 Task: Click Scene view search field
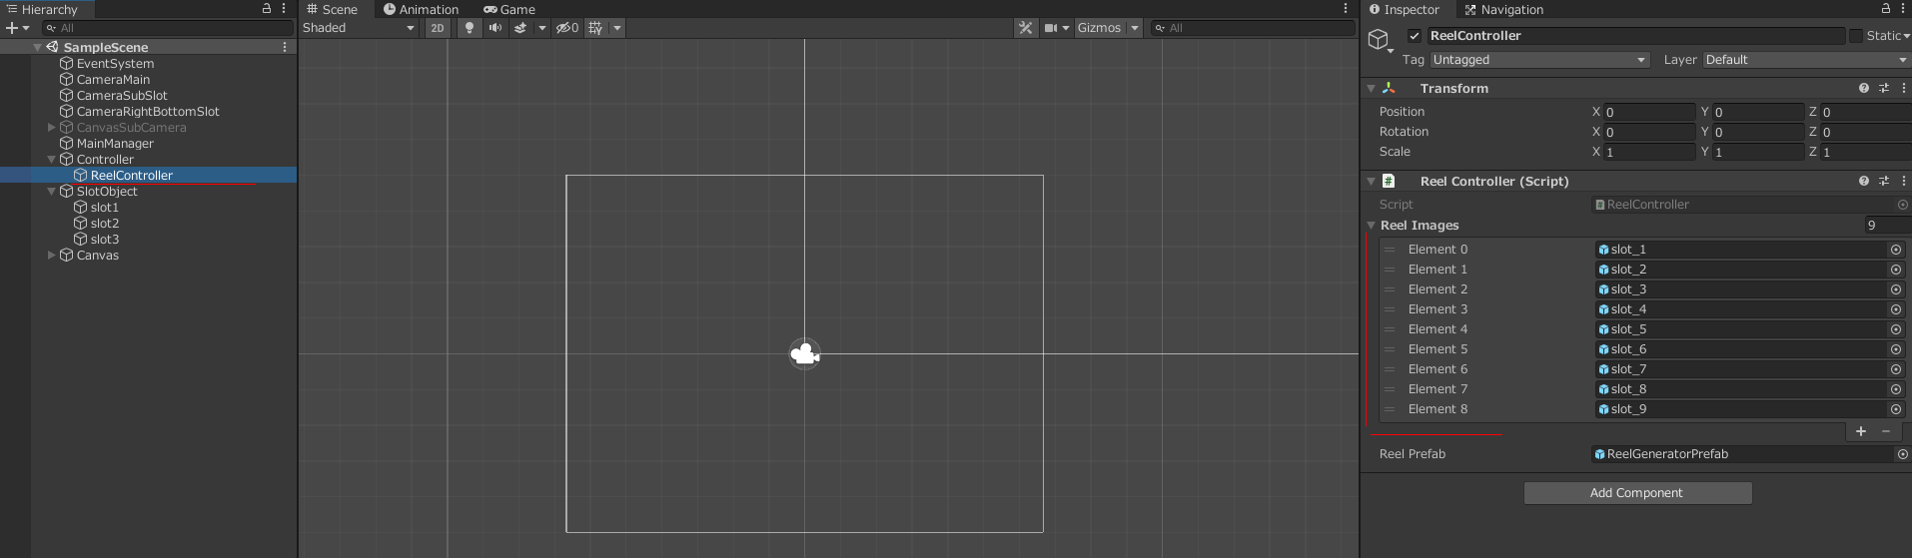[x=1253, y=28]
